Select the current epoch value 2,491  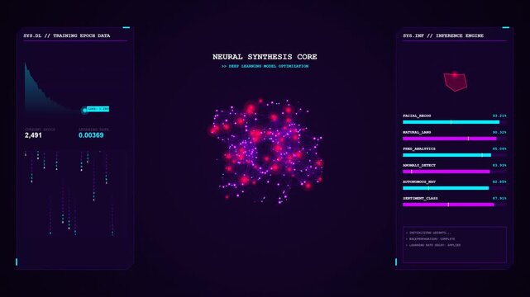(33, 135)
